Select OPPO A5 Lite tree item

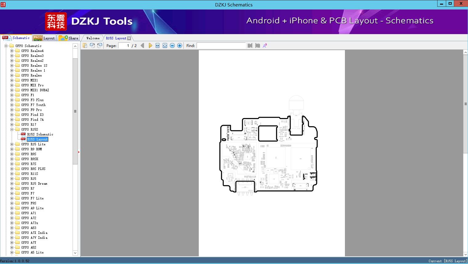[x=32, y=252]
